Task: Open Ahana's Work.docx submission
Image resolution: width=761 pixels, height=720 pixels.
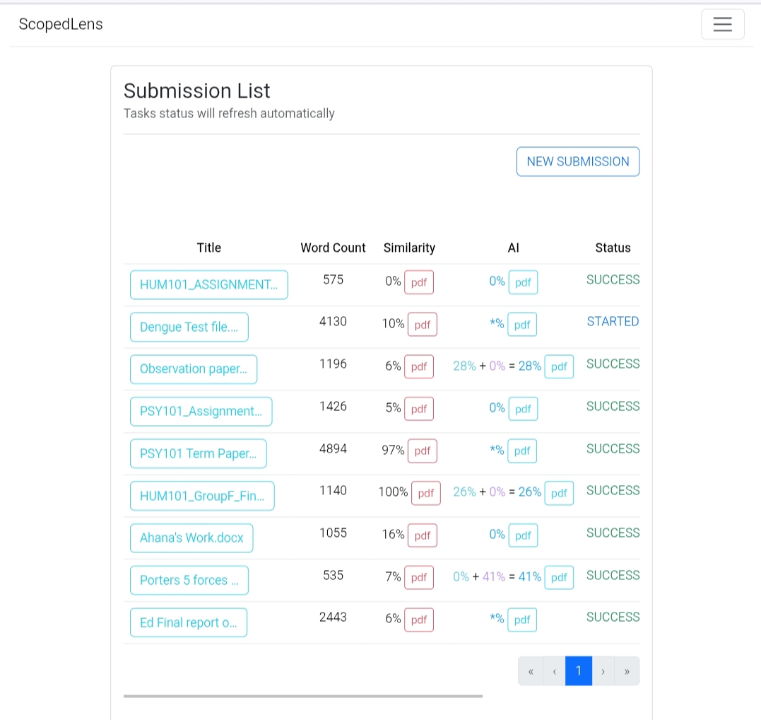Action: click(191, 538)
